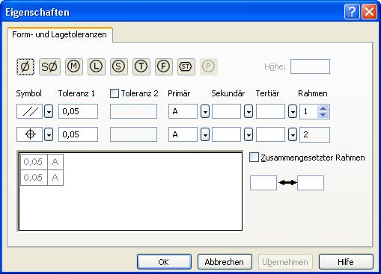Expand Tertiär dropdown in second row
The width and height of the screenshot is (381, 274).
coord(293,134)
